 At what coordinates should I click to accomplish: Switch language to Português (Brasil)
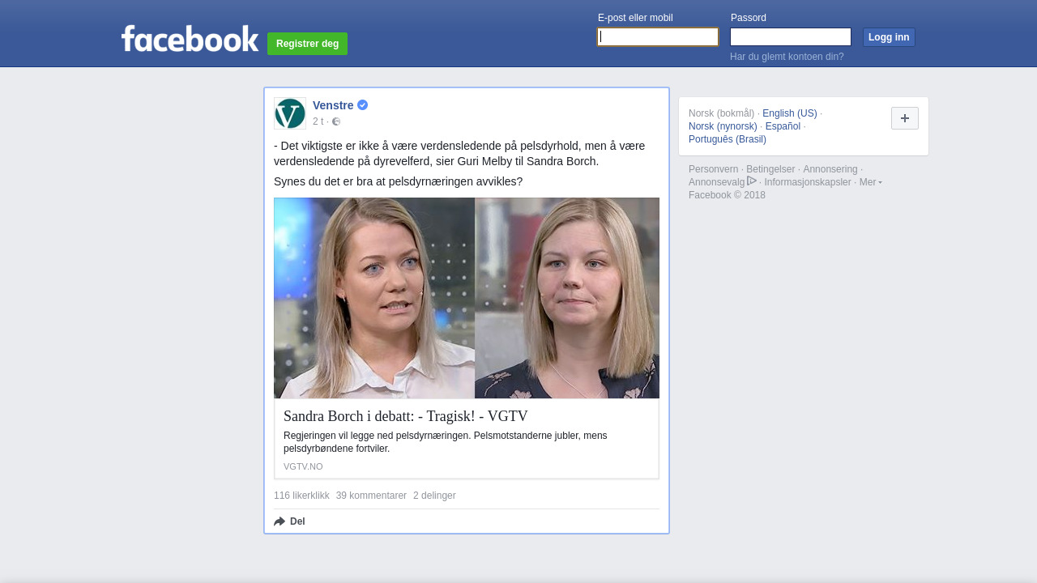coord(728,139)
